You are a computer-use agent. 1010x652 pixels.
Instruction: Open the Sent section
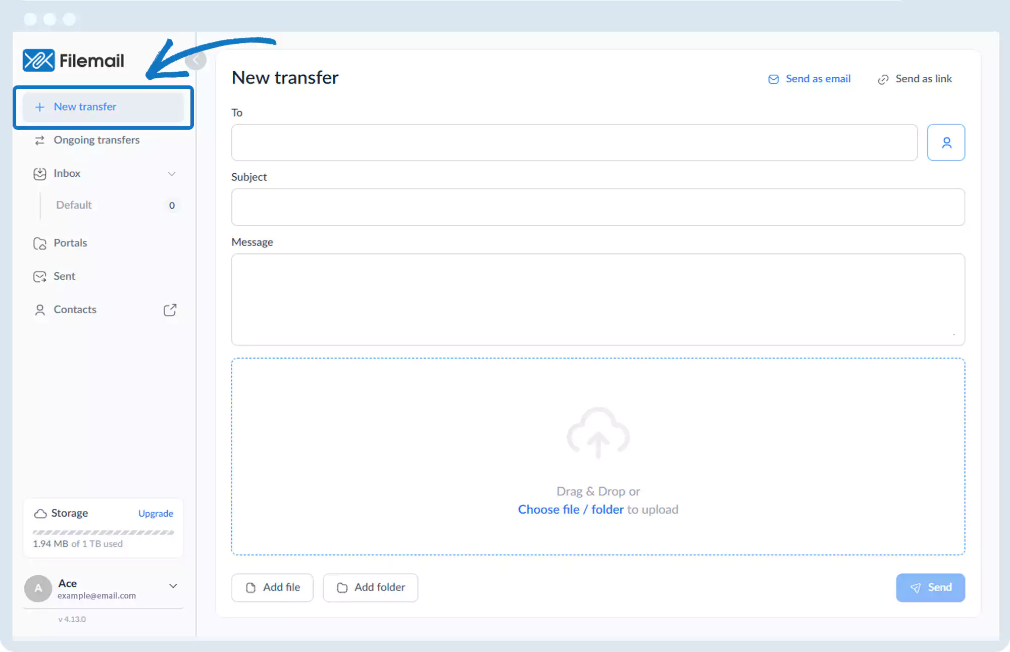pos(64,276)
